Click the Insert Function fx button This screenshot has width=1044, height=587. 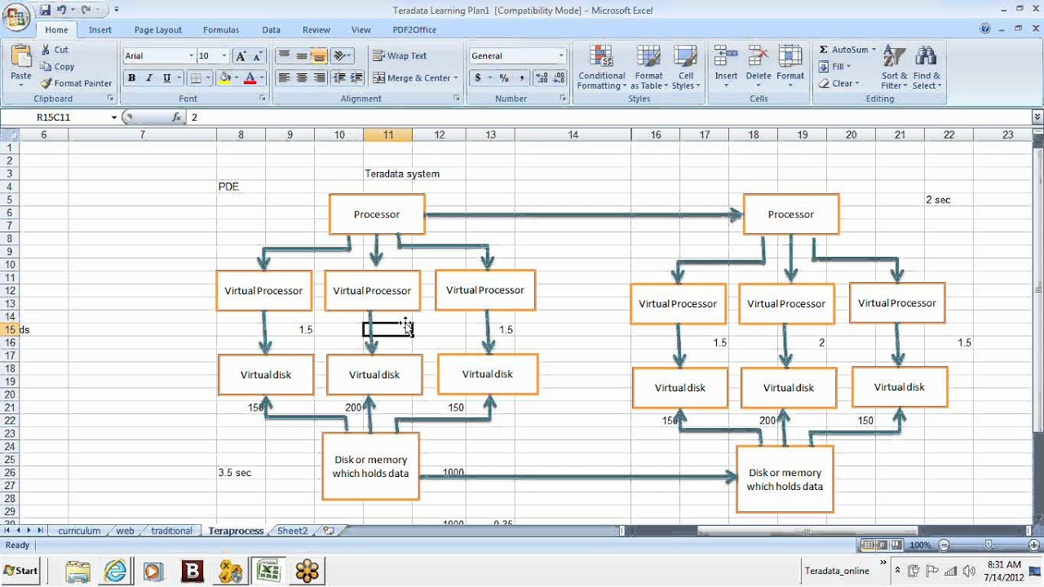tap(176, 117)
